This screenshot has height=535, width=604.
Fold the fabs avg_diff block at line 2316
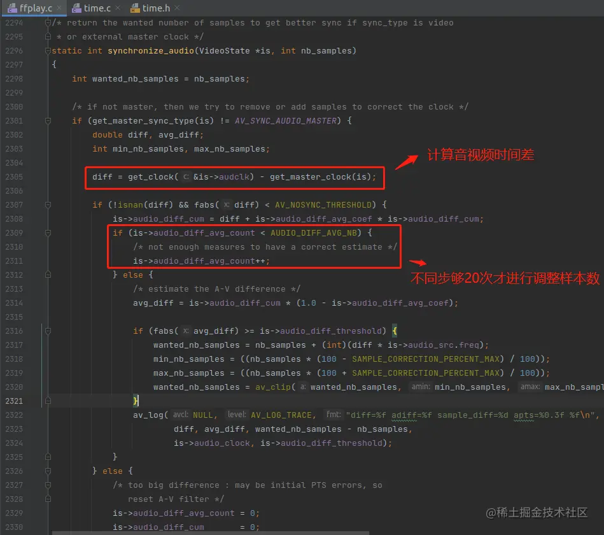click(48, 331)
